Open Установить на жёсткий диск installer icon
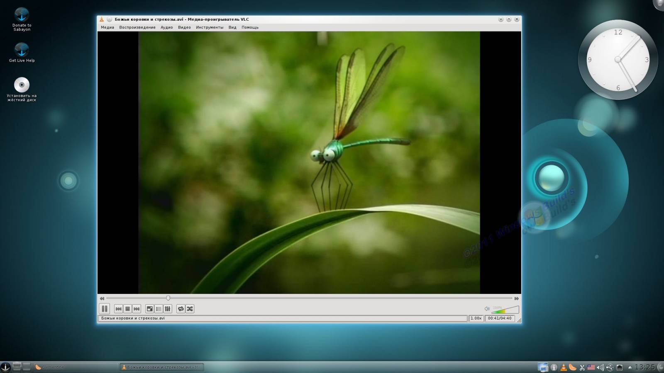The height and width of the screenshot is (373, 664). [22, 89]
